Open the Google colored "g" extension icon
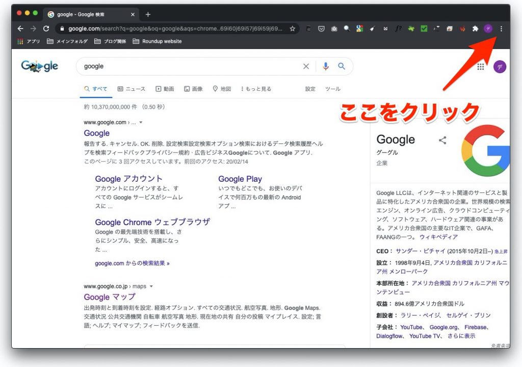The image size is (522, 367). (359, 29)
